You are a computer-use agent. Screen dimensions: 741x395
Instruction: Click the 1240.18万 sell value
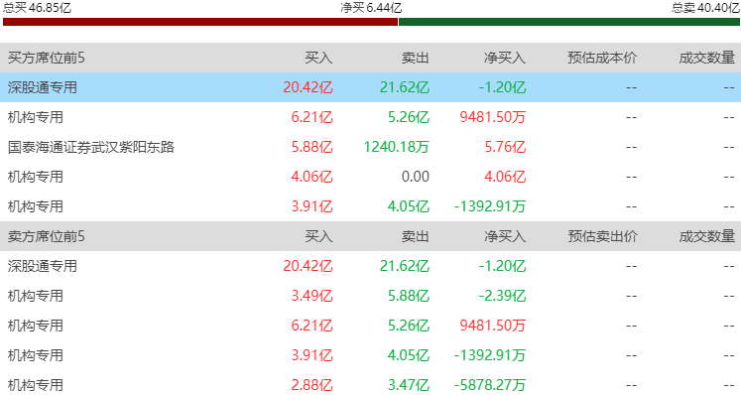pyautogui.click(x=396, y=147)
